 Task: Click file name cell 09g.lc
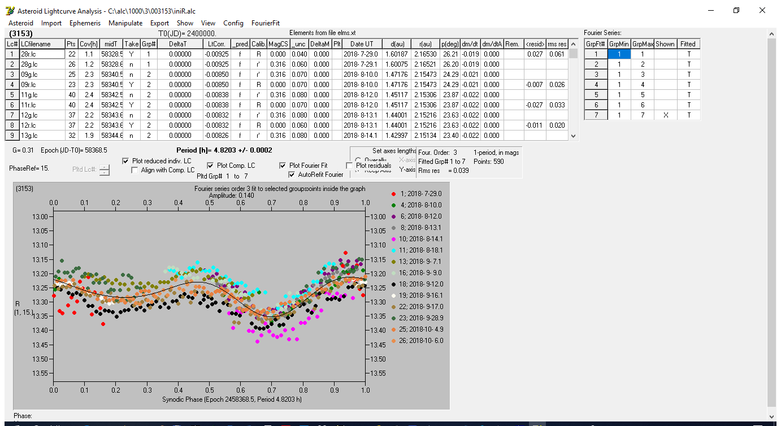[42, 74]
